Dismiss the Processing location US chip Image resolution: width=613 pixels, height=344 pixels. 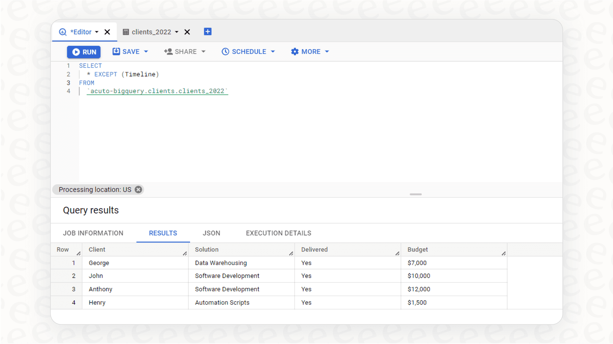(x=138, y=189)
